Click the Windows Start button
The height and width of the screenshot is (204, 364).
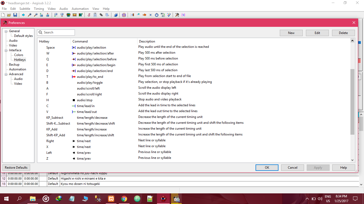click(x=6, y=198)
